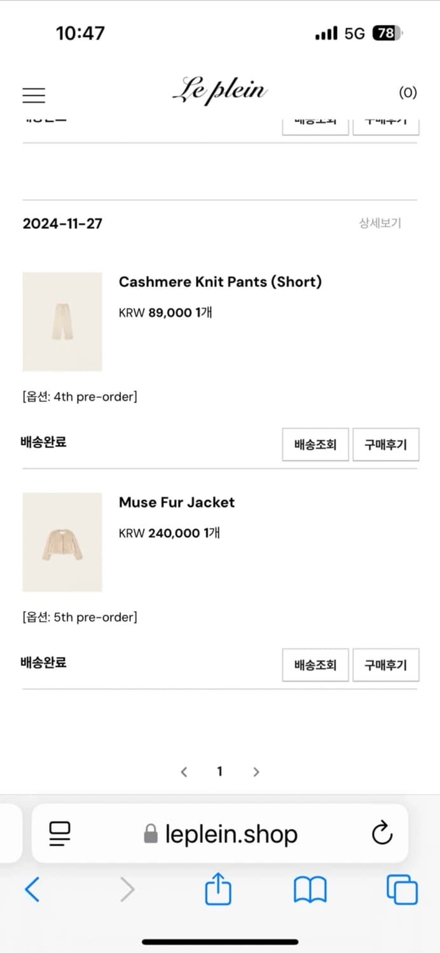Viewport: 440px width, 954px height.
Task: Open the hamburger navigation menu
Action: [34, 94]
